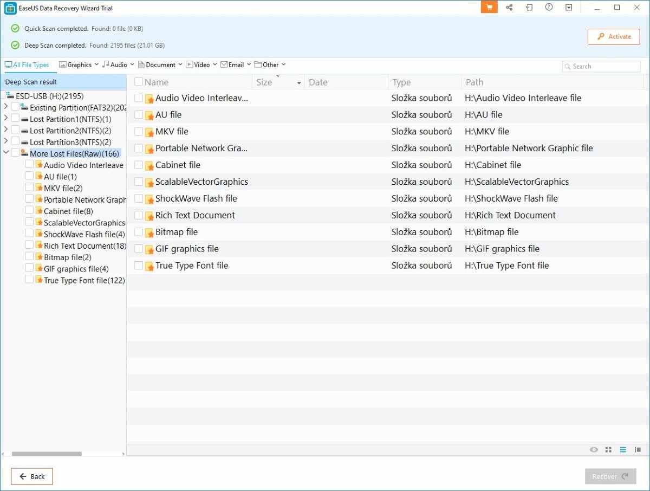Image resolution: width=650 pixels, height=491 pixels.
Task: Click the share icon in title bar
Action: click(509, 8)
